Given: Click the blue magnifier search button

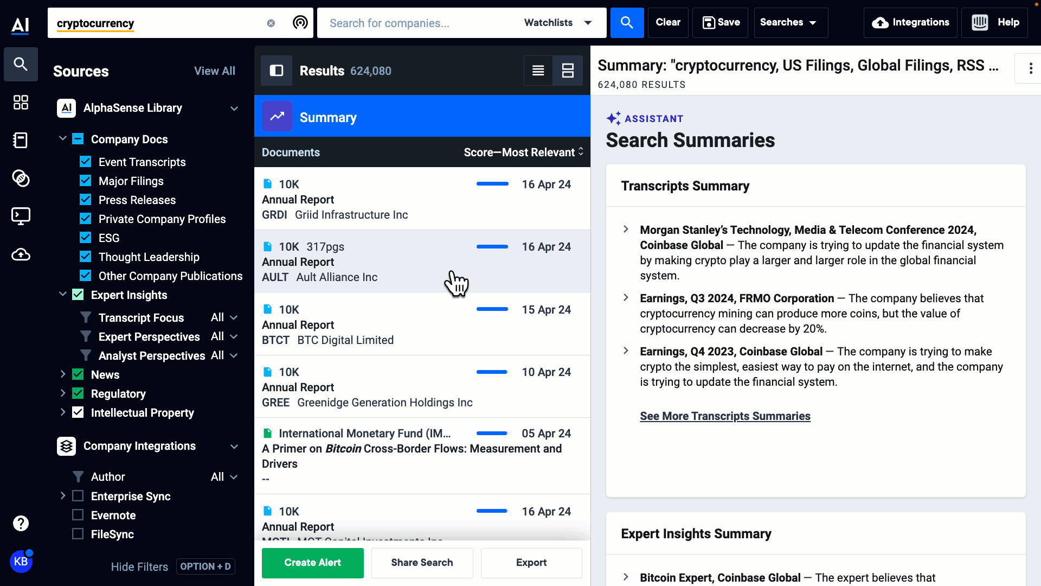Looking at the screenshot, I should (x=627, y=23).
